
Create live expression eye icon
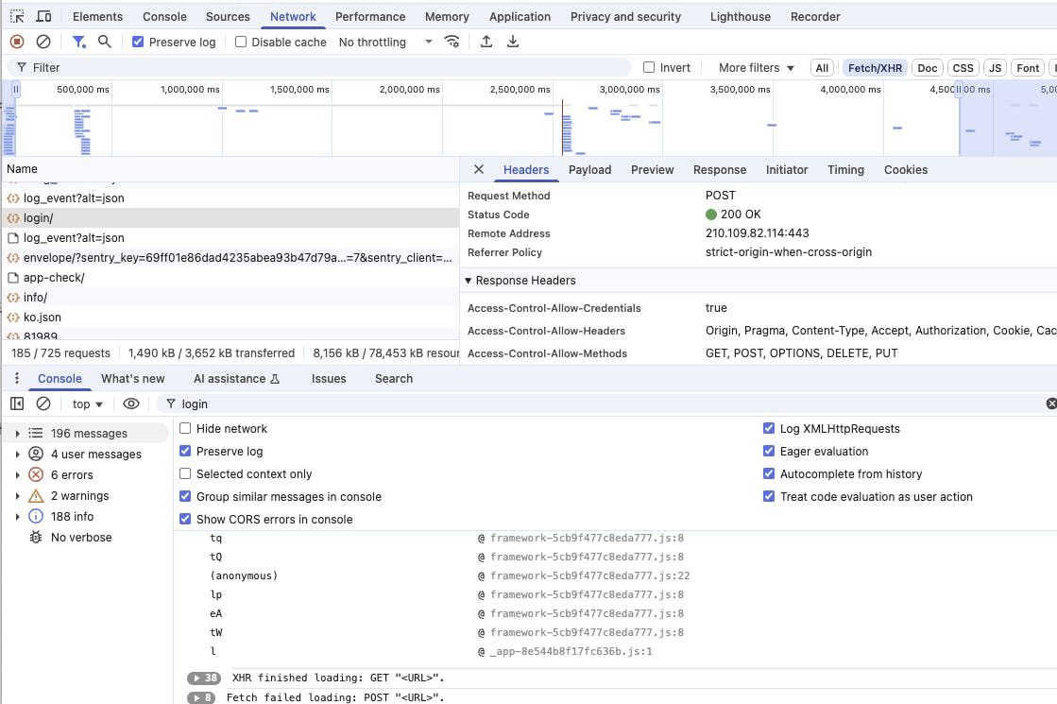(x=131, y=404)
